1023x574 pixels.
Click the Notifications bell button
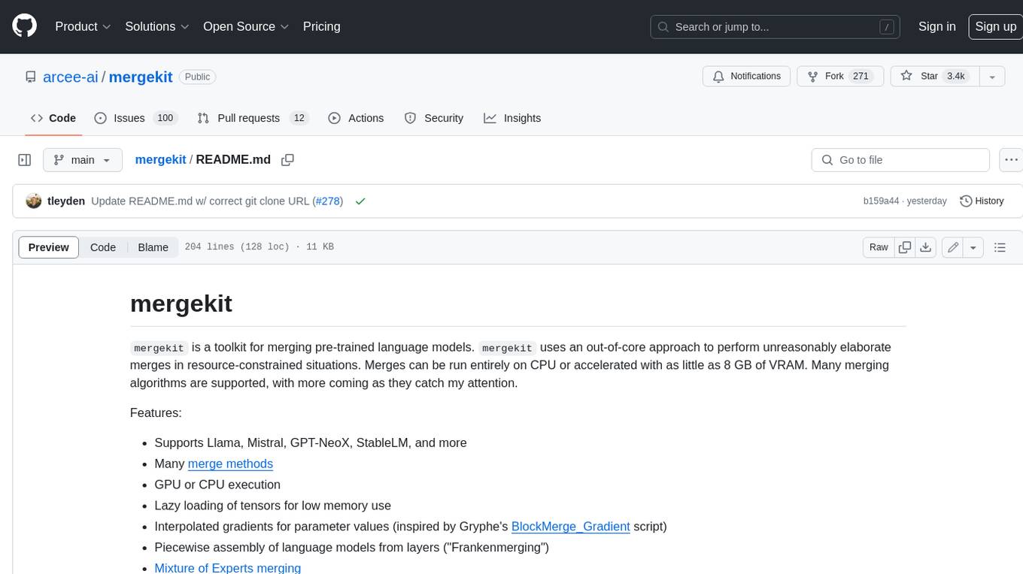pos(747,77)
